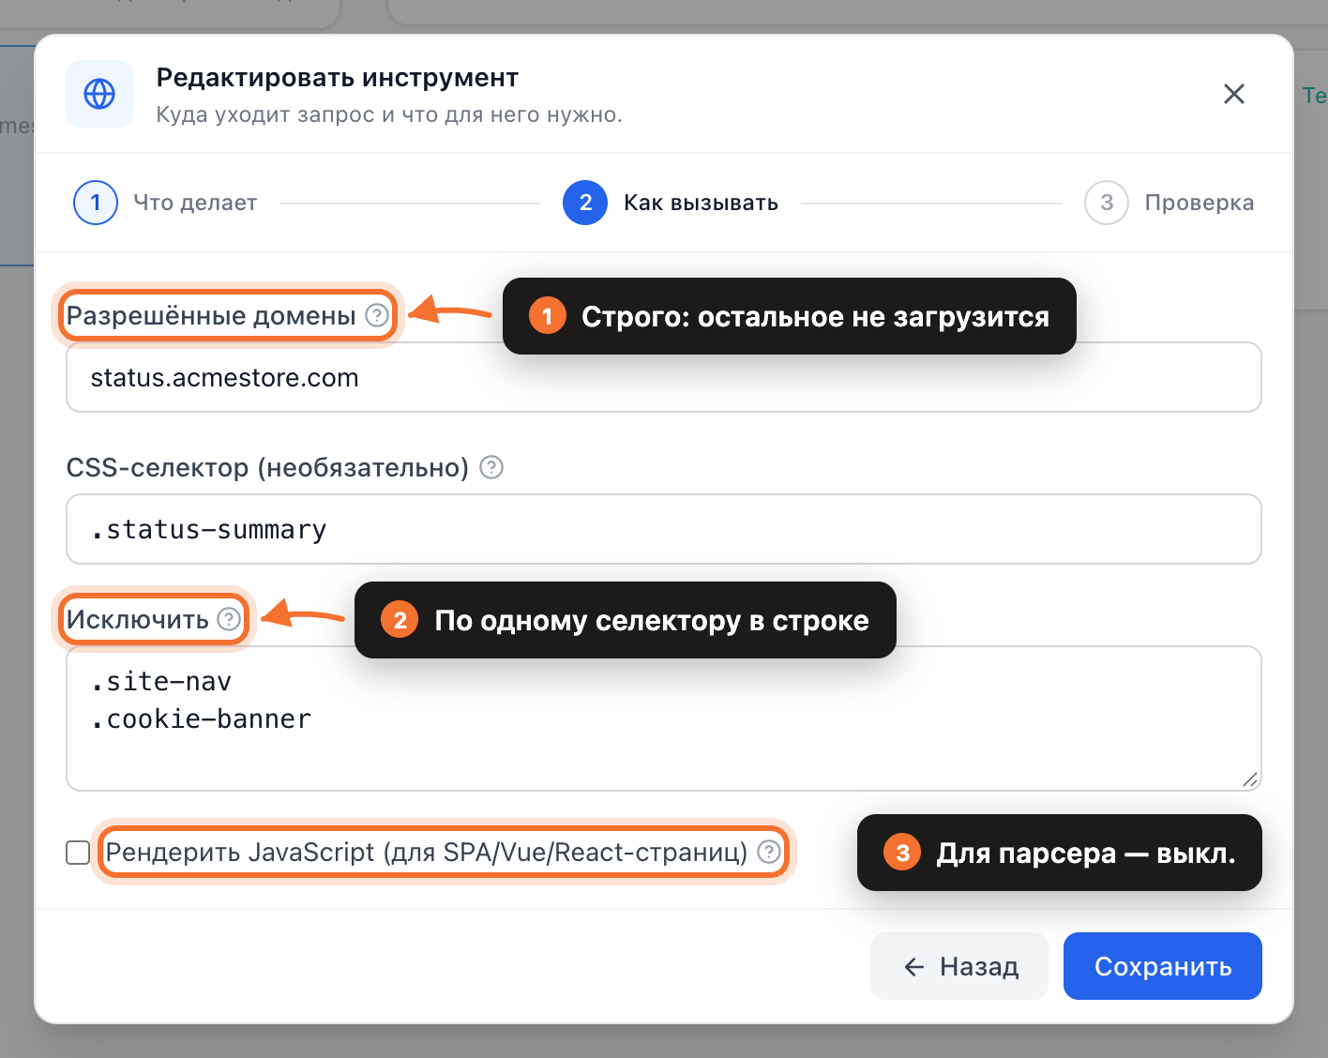Screen dimensions: 1328x1058
Task: Click the .cookie-banner line in textarea
Action: point(201,718)
